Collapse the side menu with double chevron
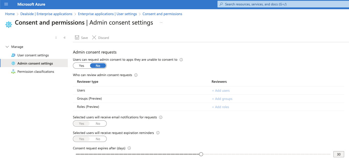Image resolution: width=349 pixels, height=166 pixels. [65, 38]
